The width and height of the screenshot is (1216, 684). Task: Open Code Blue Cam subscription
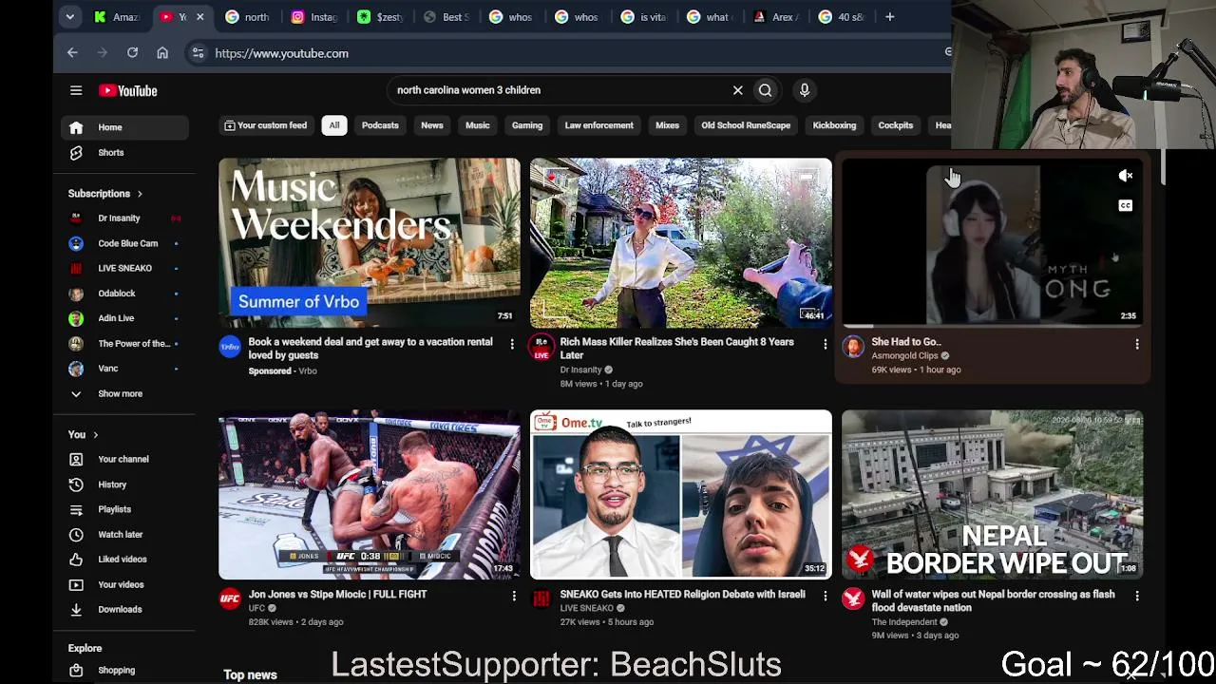(124, 243)
